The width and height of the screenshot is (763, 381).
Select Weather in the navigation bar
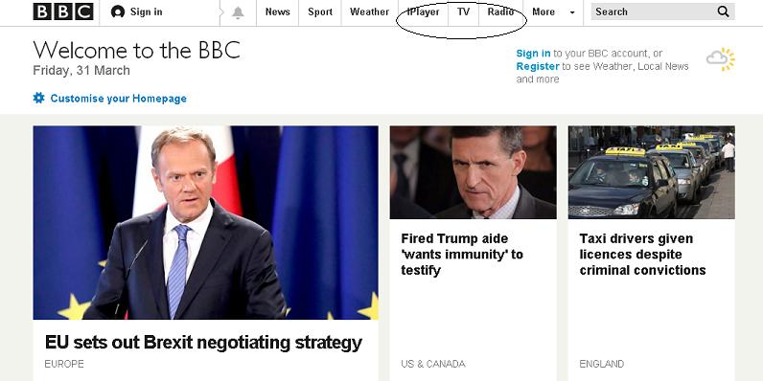tap(369, 11)
